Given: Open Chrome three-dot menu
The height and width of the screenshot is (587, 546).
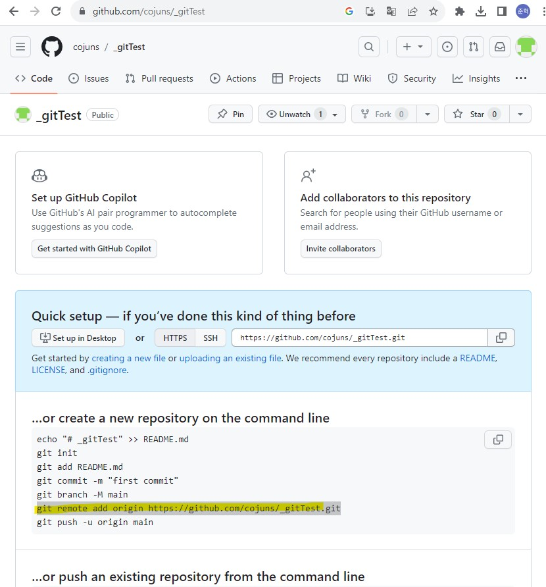Looking at the screenshot, I should click(x=543, y=11).
